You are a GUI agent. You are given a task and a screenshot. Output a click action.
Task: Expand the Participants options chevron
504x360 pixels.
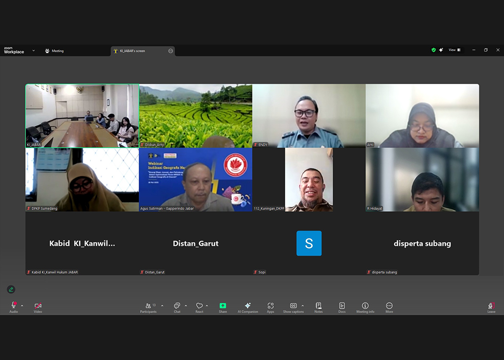tap(162, 306)
